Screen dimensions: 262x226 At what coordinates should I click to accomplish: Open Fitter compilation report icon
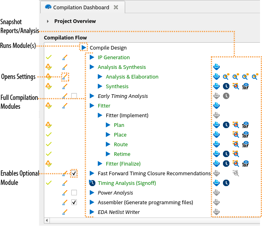(x=217, y=106)
